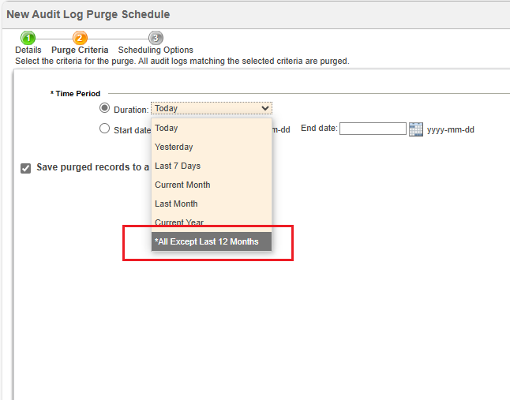This screenshot has height=400, width=510.
Task: Pick the Current Month option
Action: click(x=182, y=185)
